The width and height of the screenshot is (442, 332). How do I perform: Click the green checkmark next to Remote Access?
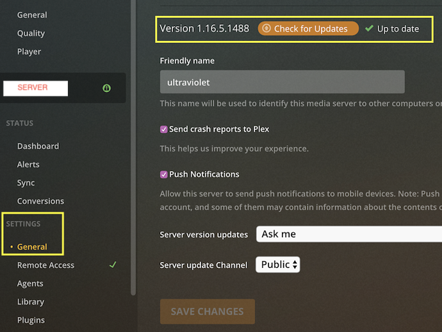pyautogui.click(x=113, y=265)
